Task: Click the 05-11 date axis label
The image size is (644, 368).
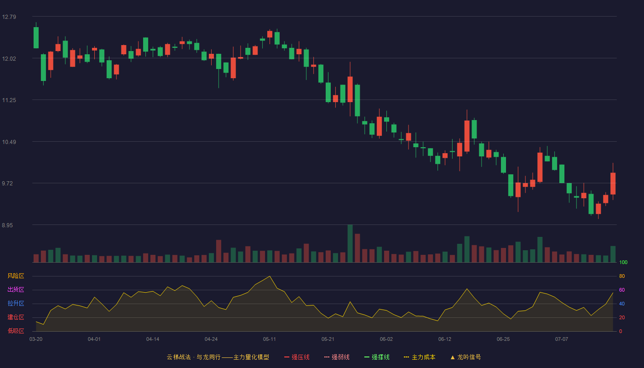Action: [270, 339]
